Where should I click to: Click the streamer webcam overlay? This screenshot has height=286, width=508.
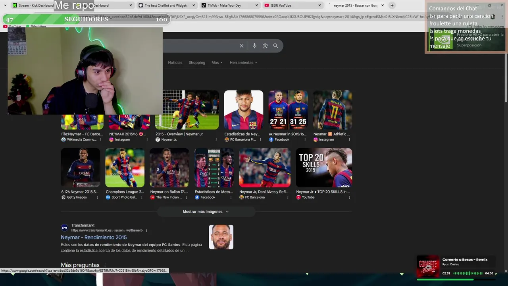[x=85, y=71]
